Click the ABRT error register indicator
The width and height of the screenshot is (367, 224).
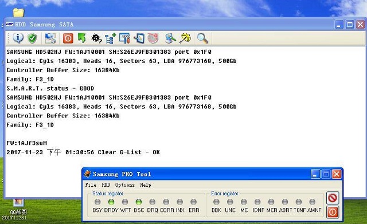click(285, 202)
